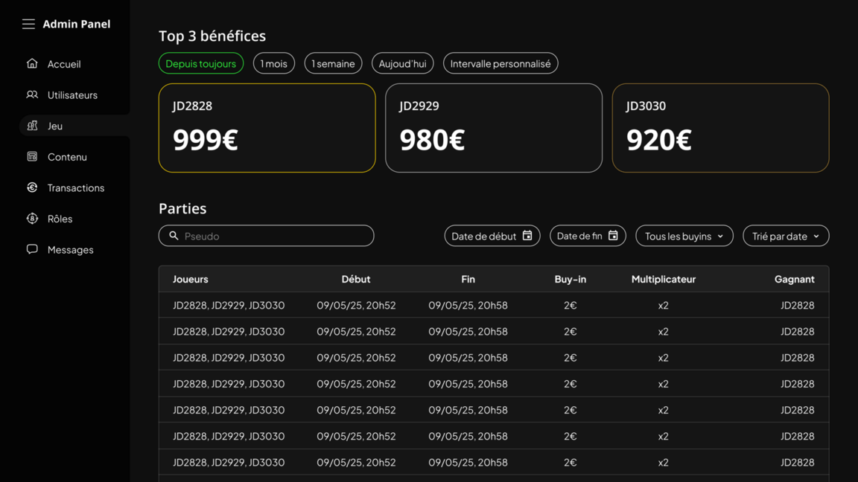
Task: Select the 1 mois filter
Action: click(x=273, y=63)
